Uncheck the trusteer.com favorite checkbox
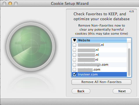This screenshot has width=139, height=105. 74,74
